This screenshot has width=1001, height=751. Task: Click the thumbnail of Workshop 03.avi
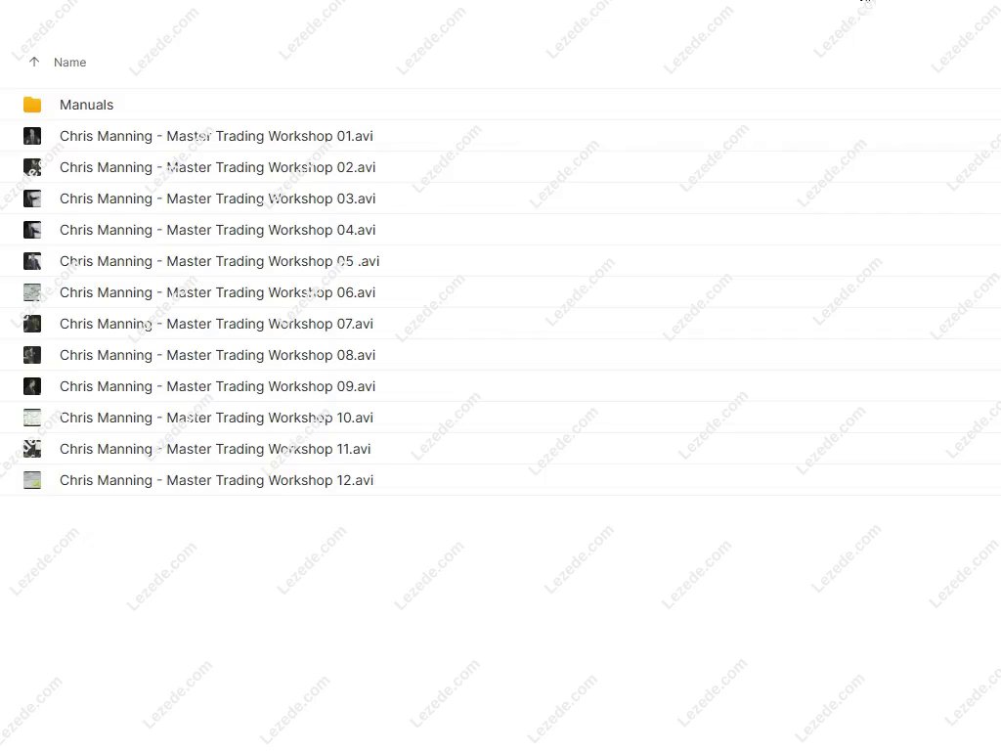coord(32,199)
